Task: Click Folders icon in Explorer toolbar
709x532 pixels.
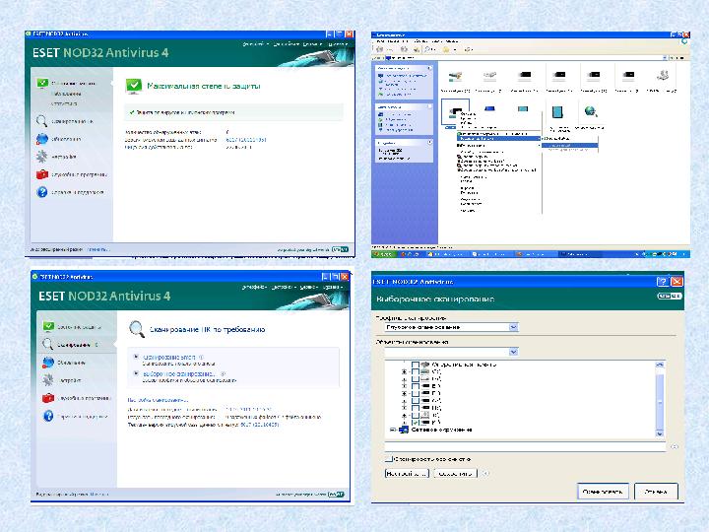Action: pyautogui.click(x=446, y=49)
